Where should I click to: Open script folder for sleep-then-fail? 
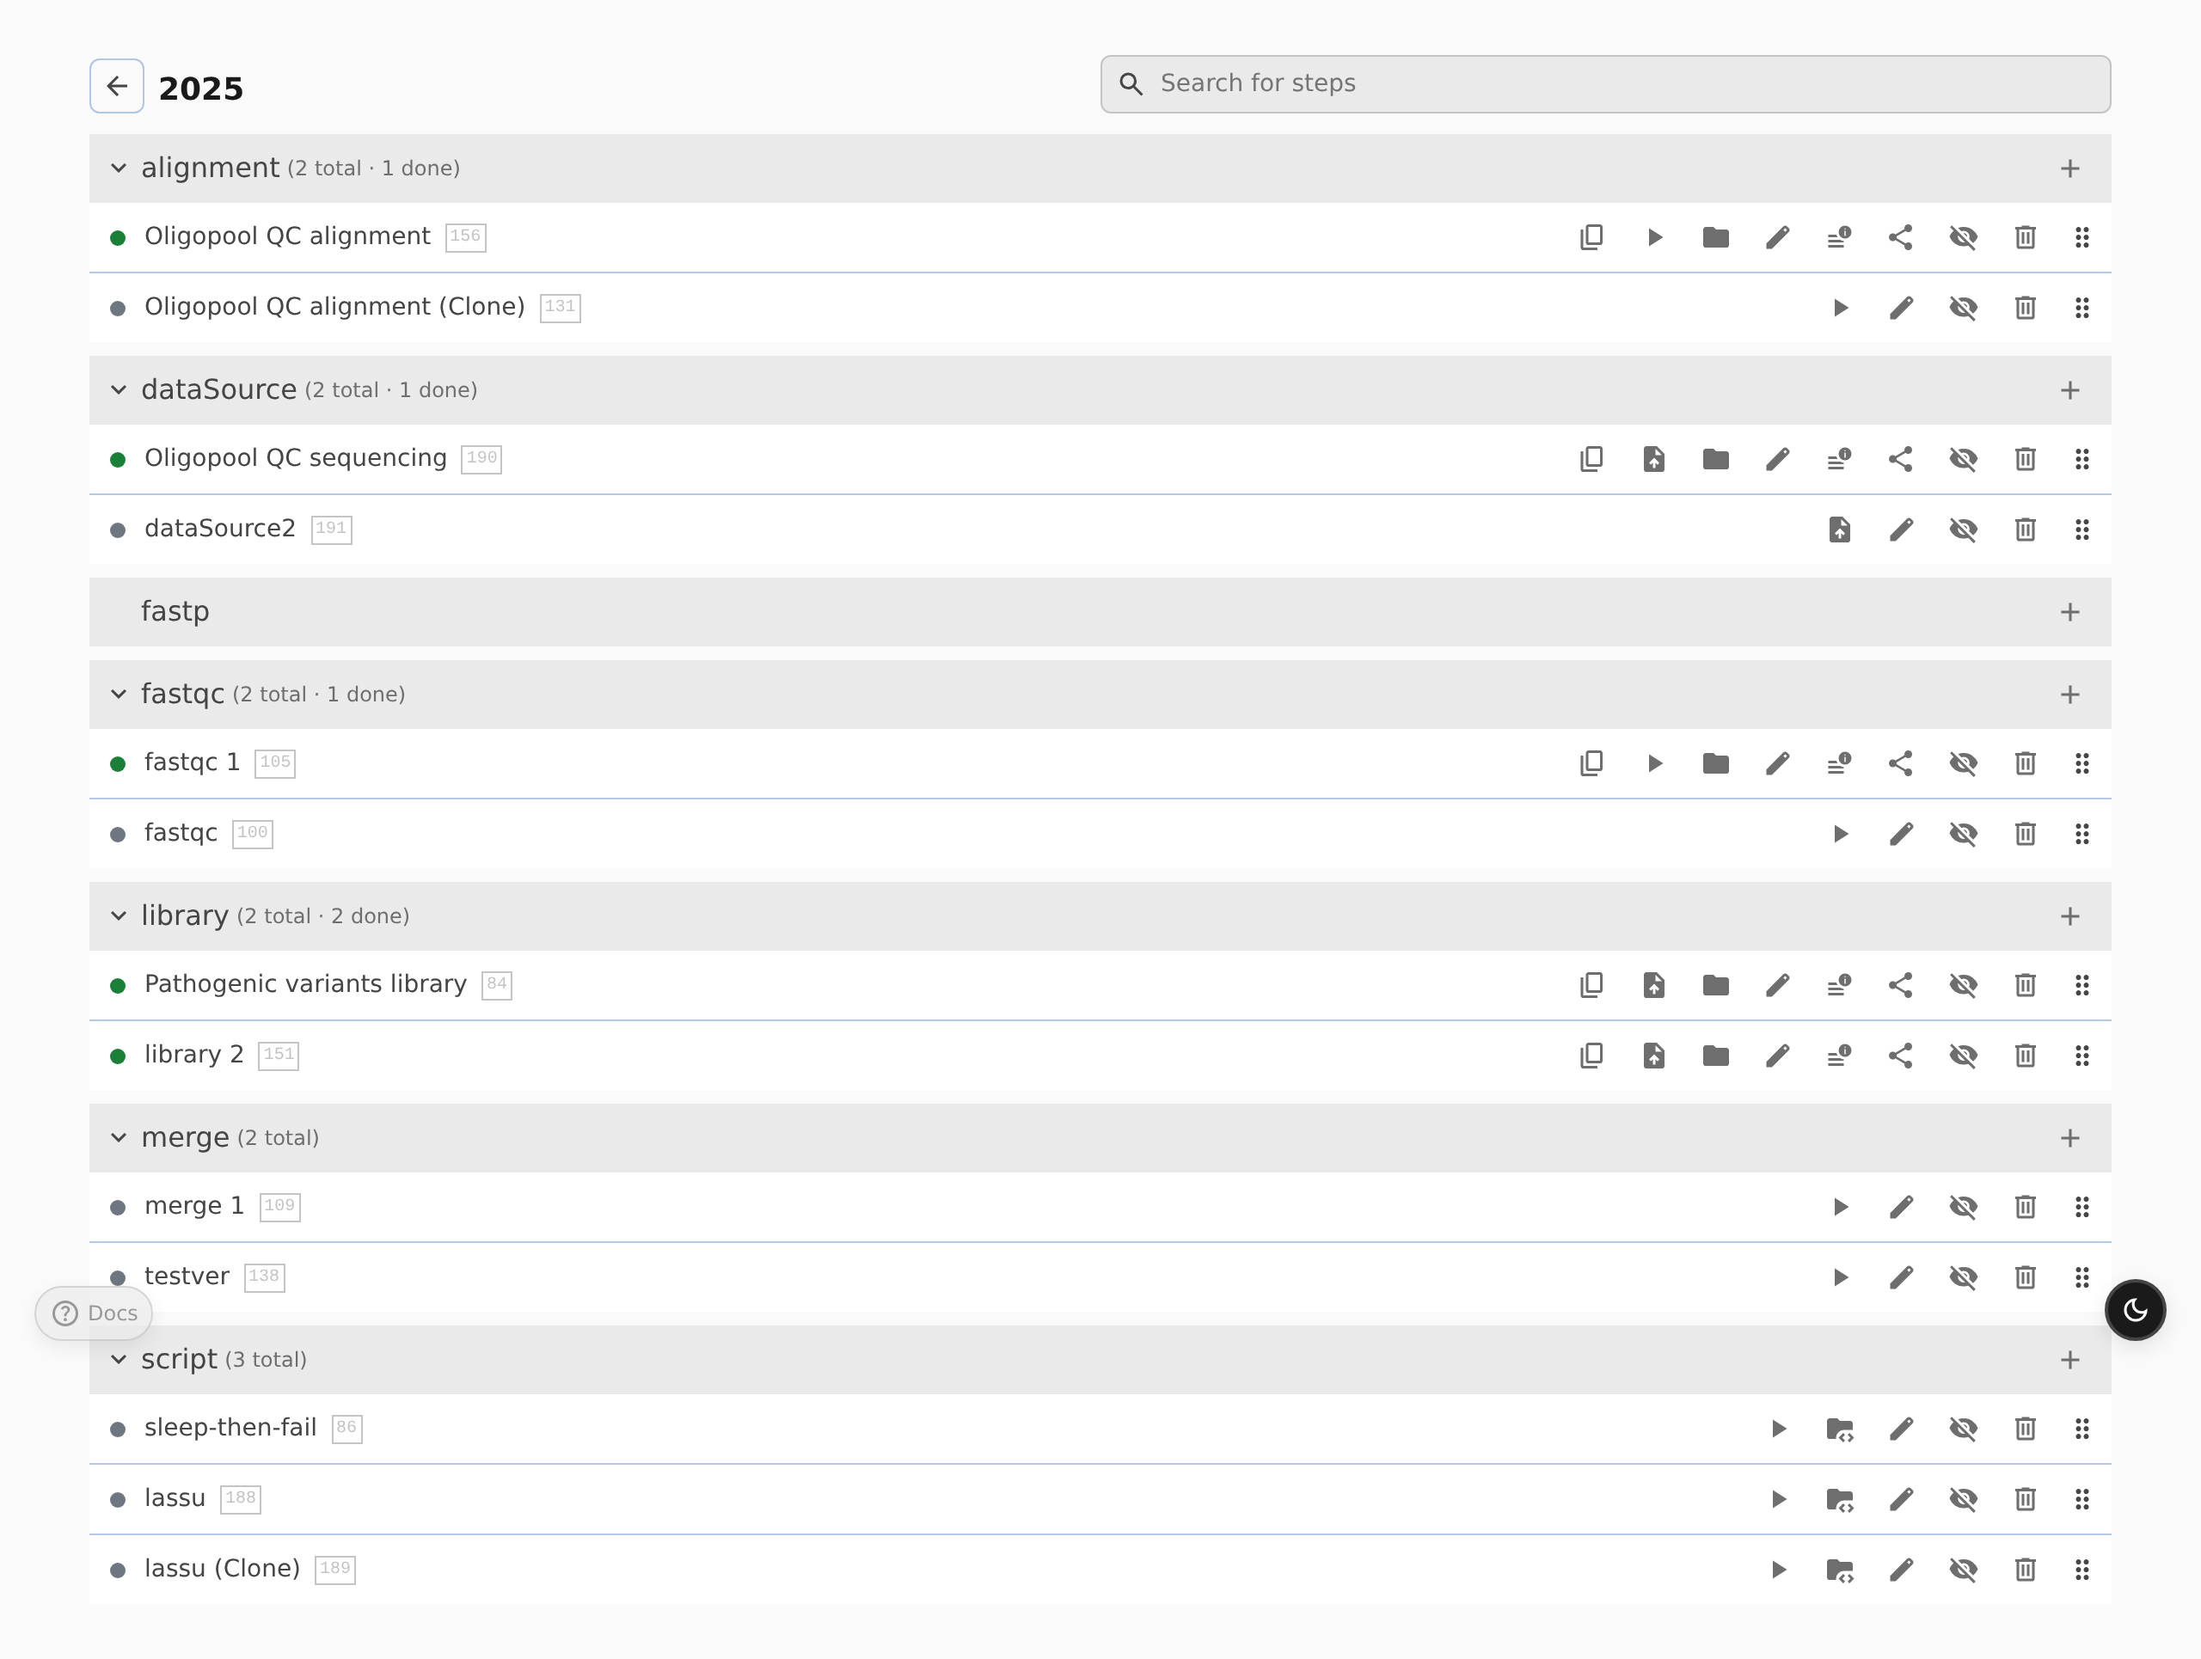point(1840,1429)
